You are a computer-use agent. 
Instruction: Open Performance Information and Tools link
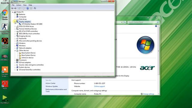click(x=56, y=90)
